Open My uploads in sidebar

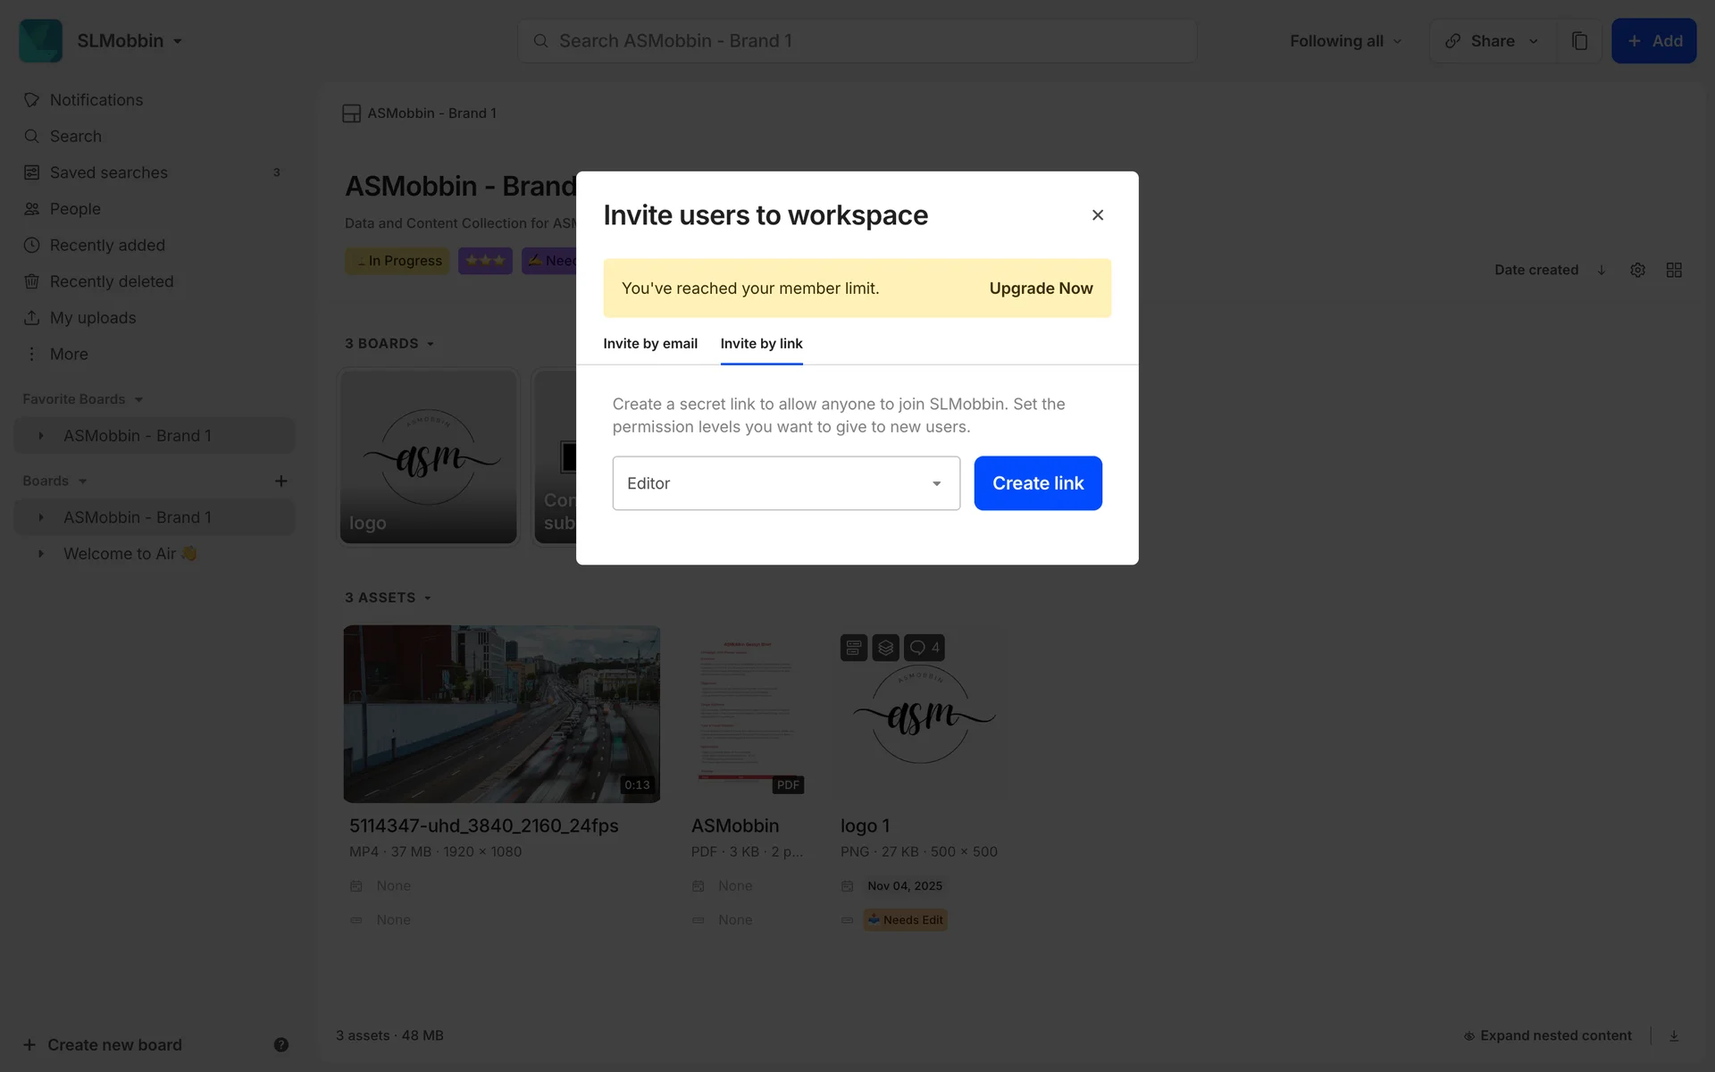(x=93, y=318)
